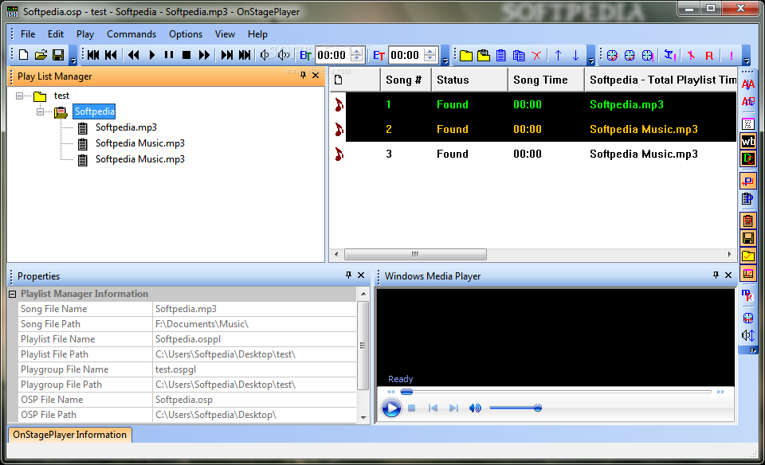Click the AA icon atop right sidebar
This screenshot has width=765, height=465.
point(748,84)
